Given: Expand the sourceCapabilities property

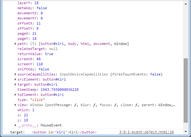Looking at the screenshot, I should click(15, 74).
